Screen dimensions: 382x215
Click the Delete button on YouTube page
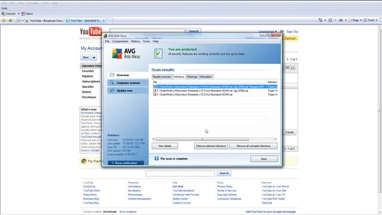[x=289, y=133]
